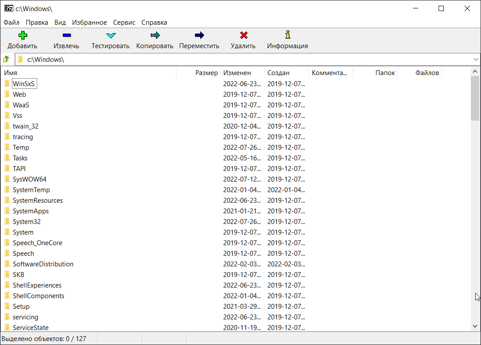
Task: Open the Правка menu
Action: pos(37,23)
